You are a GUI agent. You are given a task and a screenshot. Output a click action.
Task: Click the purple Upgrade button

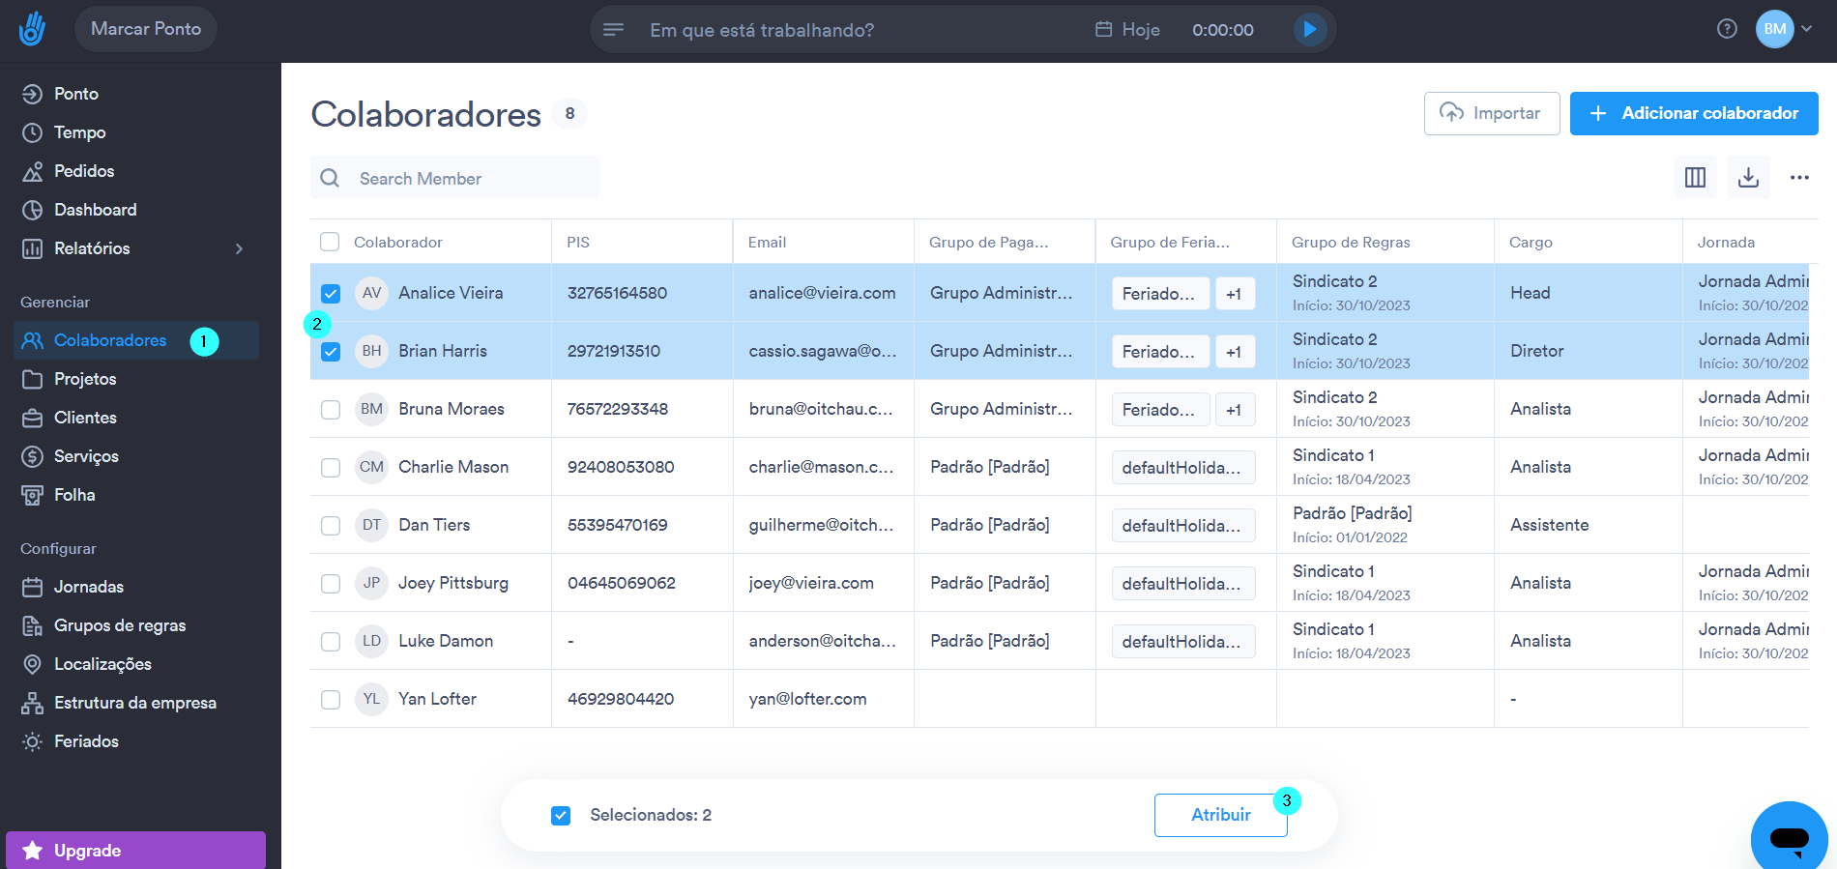click(x=135, y=851)
